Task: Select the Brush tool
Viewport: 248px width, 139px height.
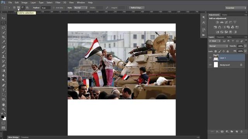Action: click(x=3, y=52)
